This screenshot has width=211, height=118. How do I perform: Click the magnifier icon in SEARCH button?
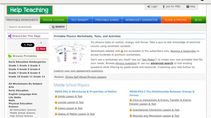[x=53, y=27]
